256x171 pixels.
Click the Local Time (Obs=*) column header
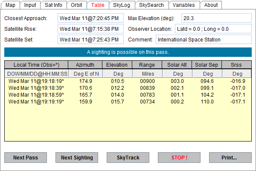(36, 65)
